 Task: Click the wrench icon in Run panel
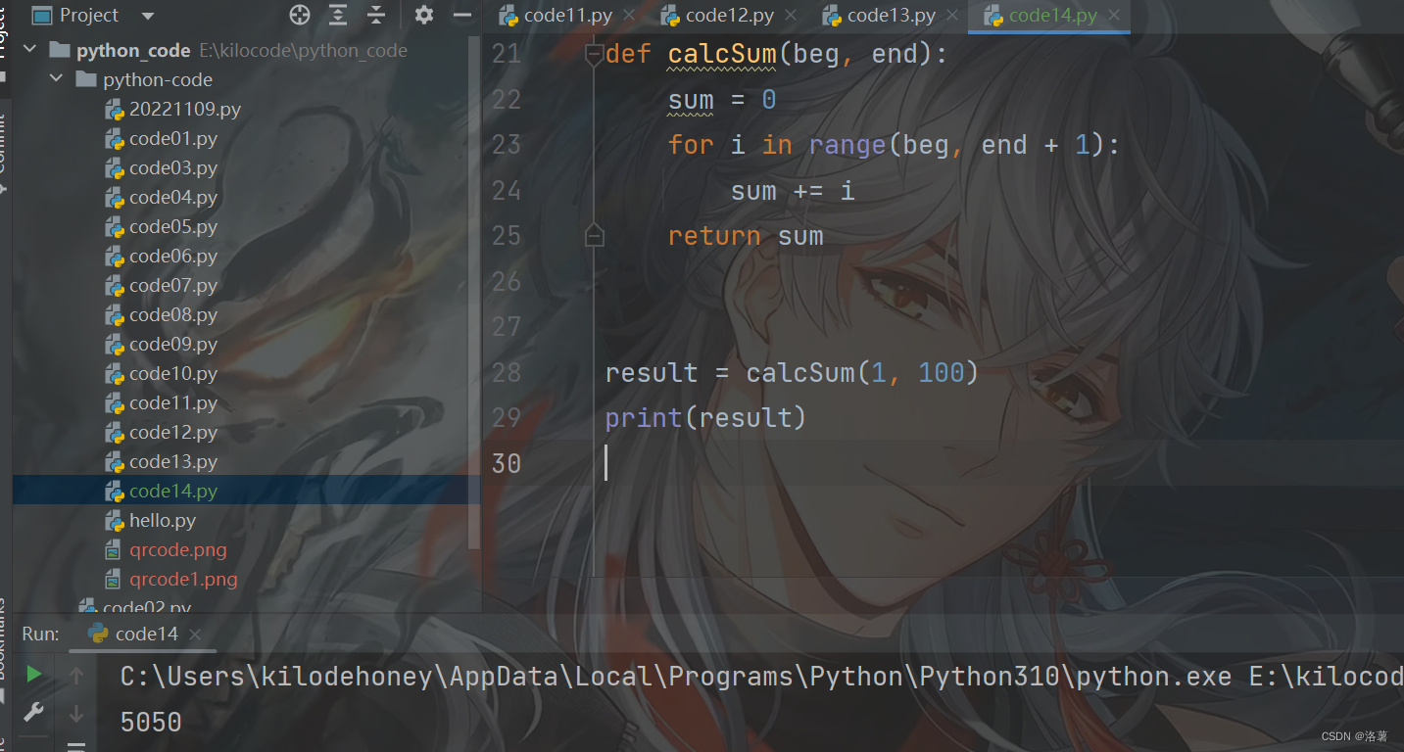pyautogui.click(x=34, y=712)
